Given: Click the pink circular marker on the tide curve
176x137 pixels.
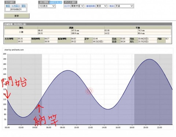Looking at the screenshot, I should (x=89, y=91).
